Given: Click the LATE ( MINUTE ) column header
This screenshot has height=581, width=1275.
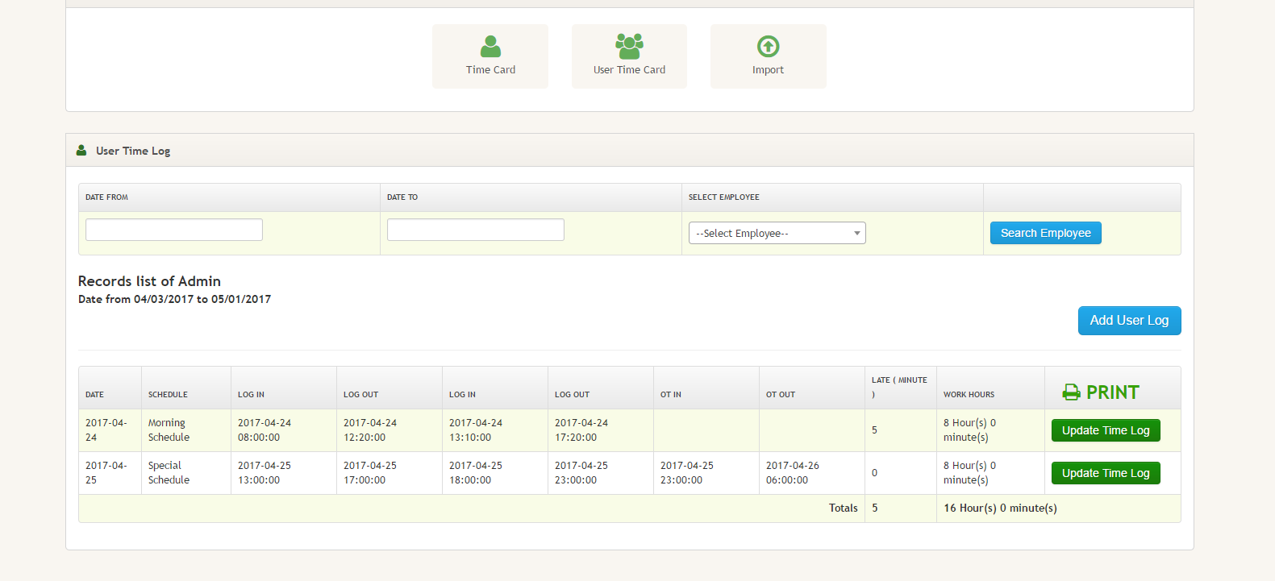Looking at the screenshot, I should (899, 388).
